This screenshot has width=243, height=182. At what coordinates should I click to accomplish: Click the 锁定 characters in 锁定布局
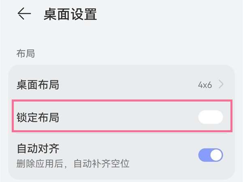click(x=27, y=117)
